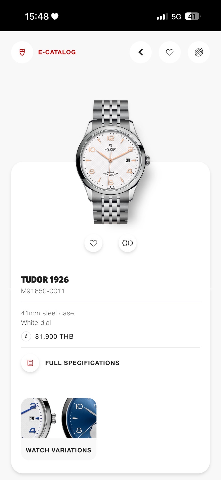Image resolution: width=221 pixels, height=480 pixels.
Task: Tap reference number M91650-0011
Action: (43, 291)
